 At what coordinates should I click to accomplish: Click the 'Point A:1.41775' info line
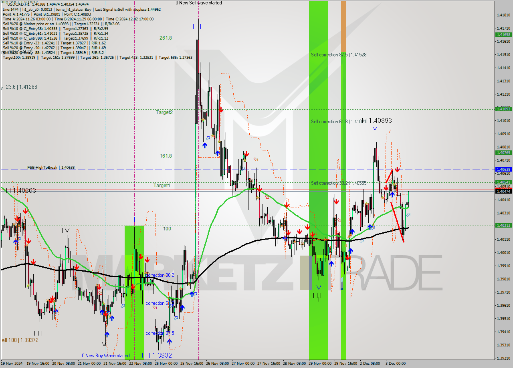(16, 14)
